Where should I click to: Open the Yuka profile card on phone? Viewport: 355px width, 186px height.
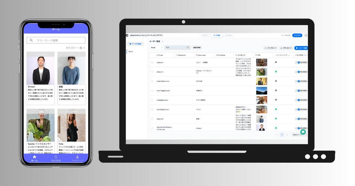coord(72,131)
